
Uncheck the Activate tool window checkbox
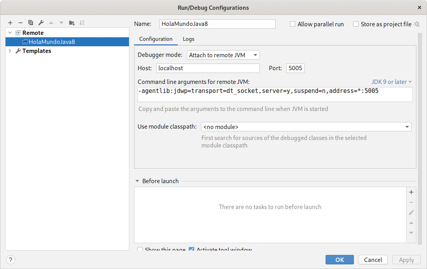click(x=191, y=249)
